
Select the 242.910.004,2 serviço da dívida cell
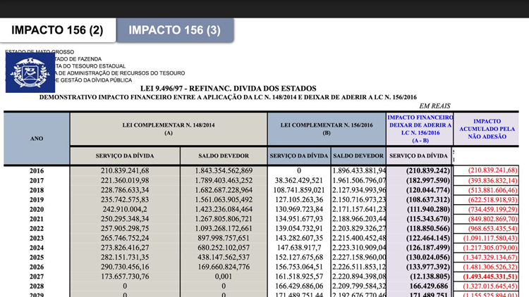coord(124,210)
